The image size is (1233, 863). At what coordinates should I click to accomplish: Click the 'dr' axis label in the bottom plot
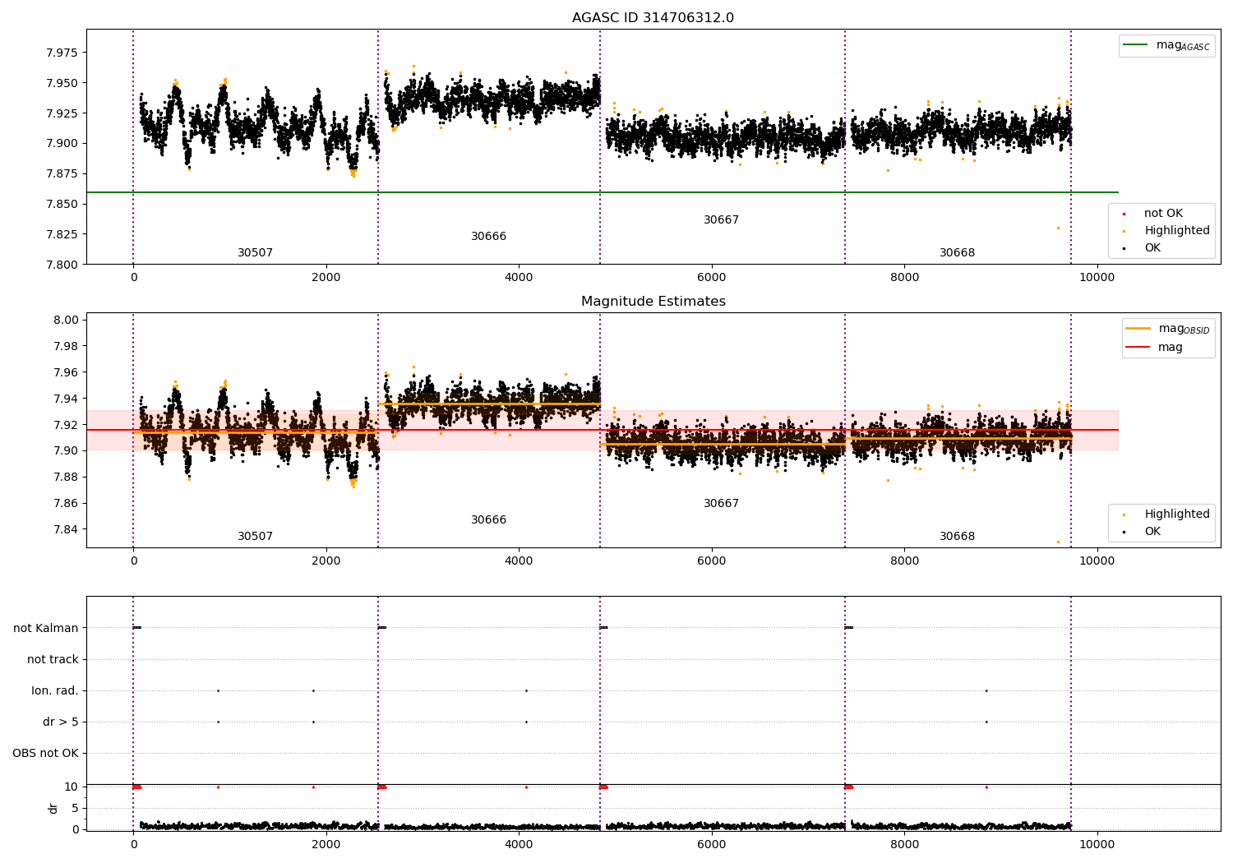pyautogui.click(x=53, y=808)
